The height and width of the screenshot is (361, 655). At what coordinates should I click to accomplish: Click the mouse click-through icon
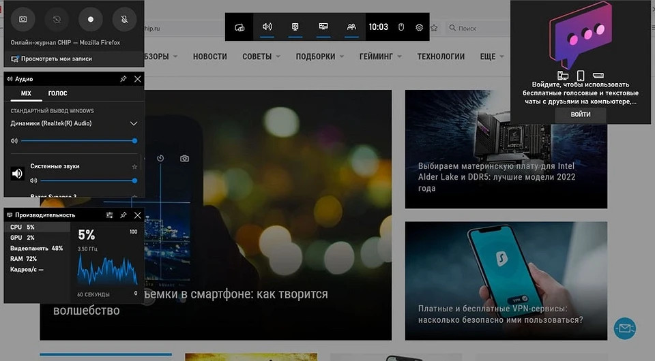401,27
